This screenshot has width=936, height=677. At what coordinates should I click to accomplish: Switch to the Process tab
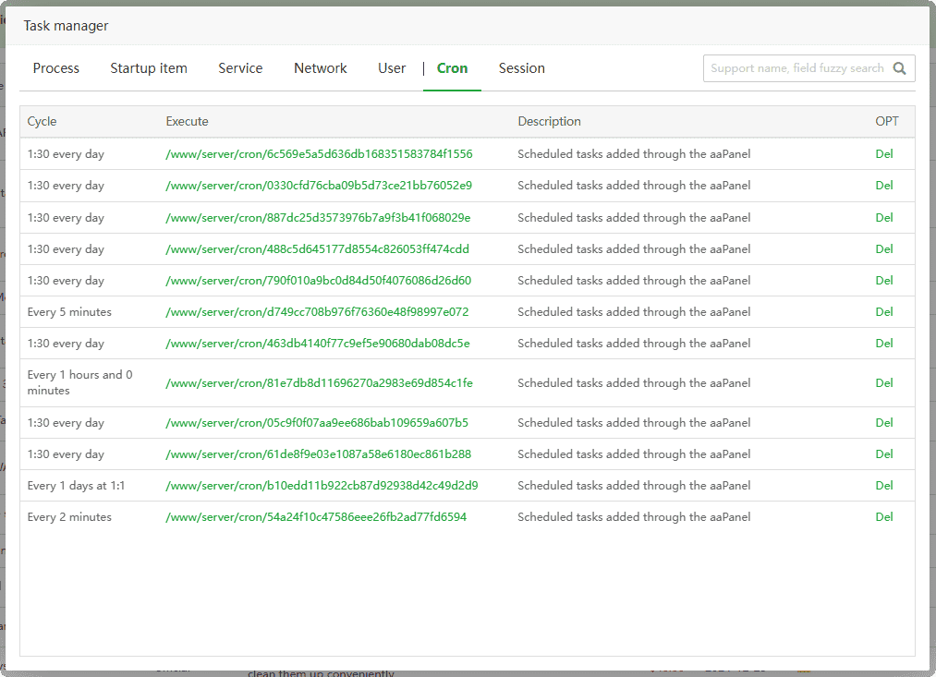tap(56, 68)
